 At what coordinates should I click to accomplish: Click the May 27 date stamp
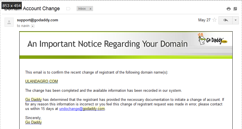tap(204, 20)
